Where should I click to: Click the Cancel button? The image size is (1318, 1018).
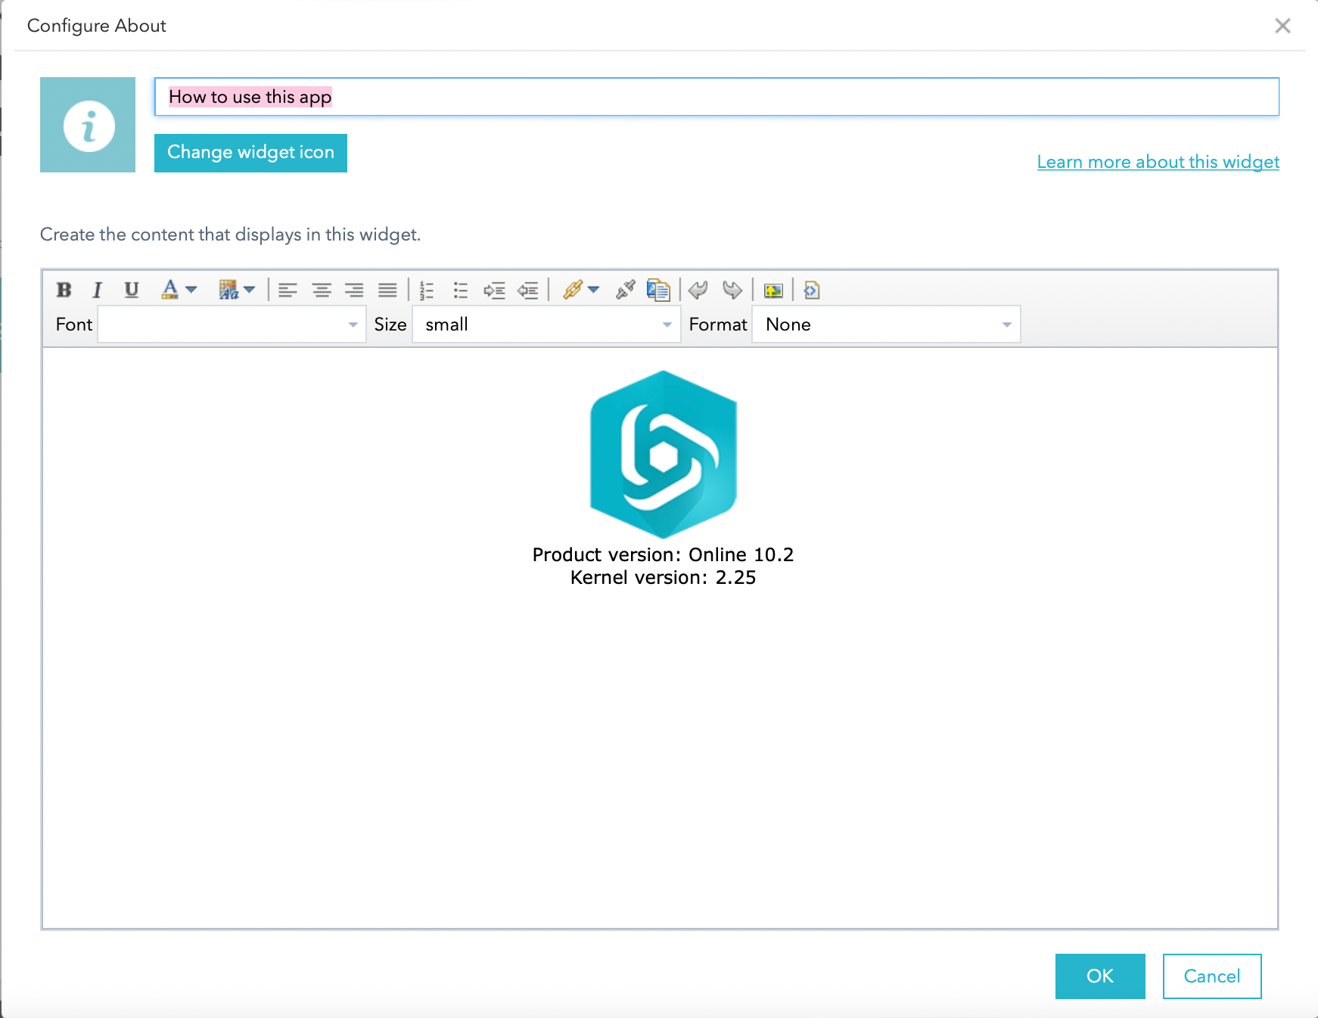(1212, 976)
